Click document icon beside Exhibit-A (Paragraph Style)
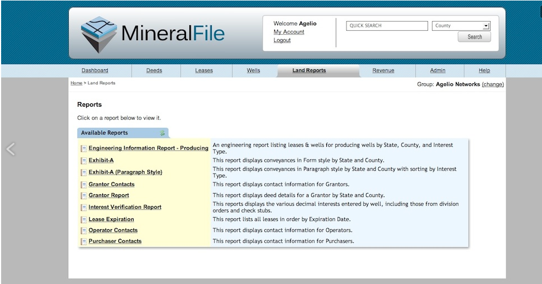The width and height of the screenshot is (542, 284). pyautogui.click(x=84, y=172)
